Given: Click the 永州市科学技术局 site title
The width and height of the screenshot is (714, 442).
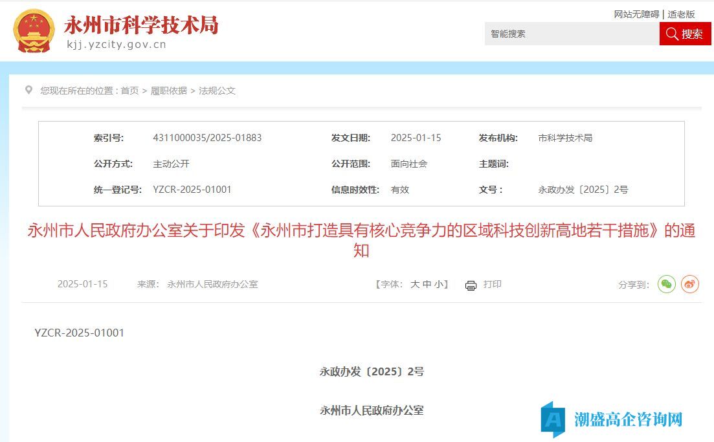Looking at the screenshot, I should [140, 25].
